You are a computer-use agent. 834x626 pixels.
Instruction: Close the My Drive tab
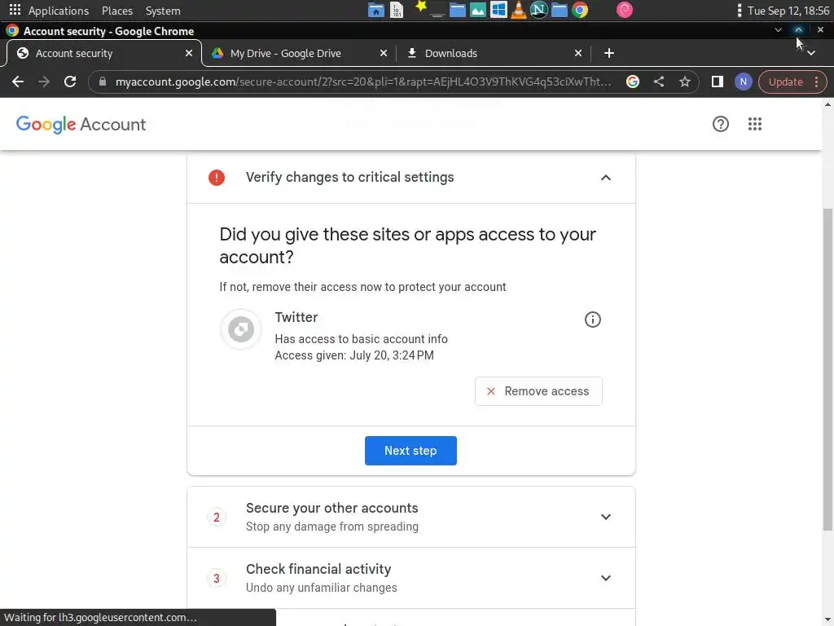pyautogui.click(x=384, y=53)
